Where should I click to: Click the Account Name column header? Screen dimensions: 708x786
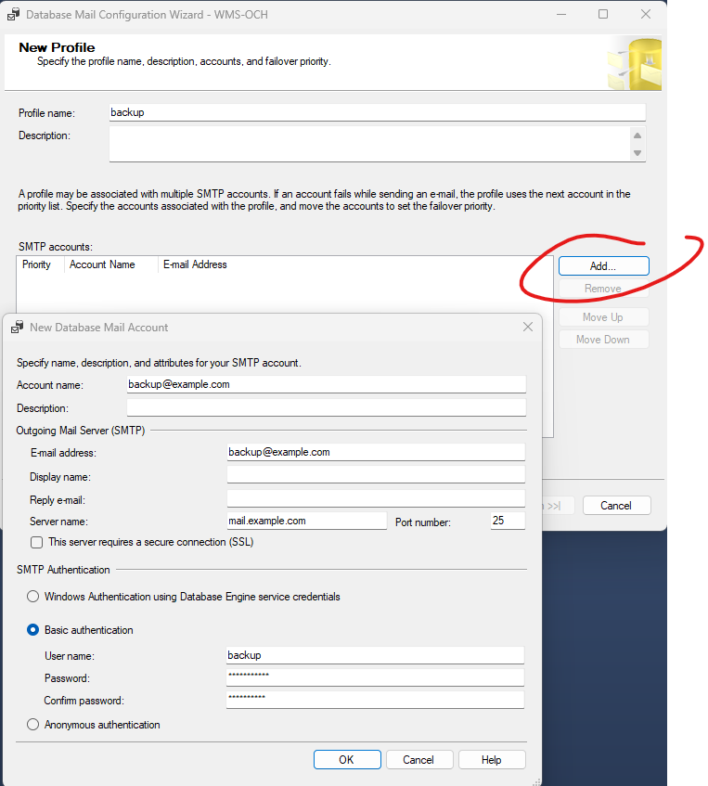coord(102,265)
